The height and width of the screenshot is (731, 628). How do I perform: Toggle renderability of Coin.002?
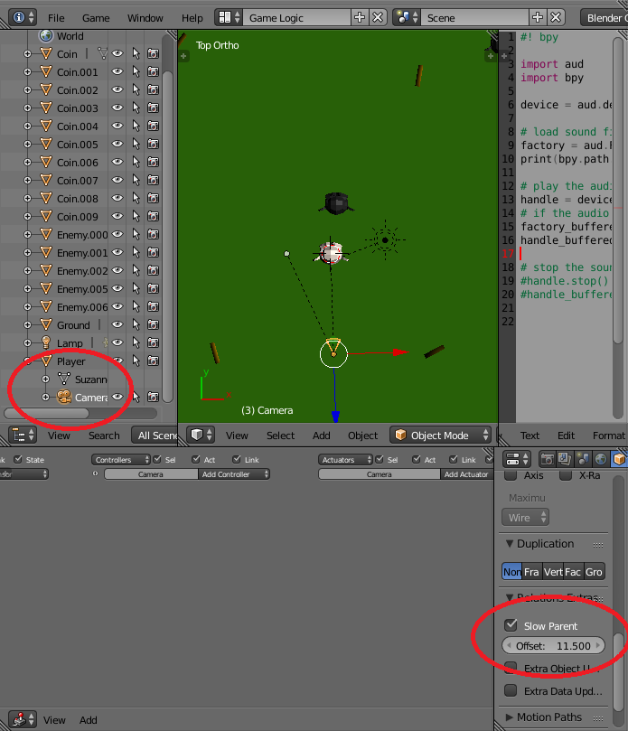click(x=153, y=89)
